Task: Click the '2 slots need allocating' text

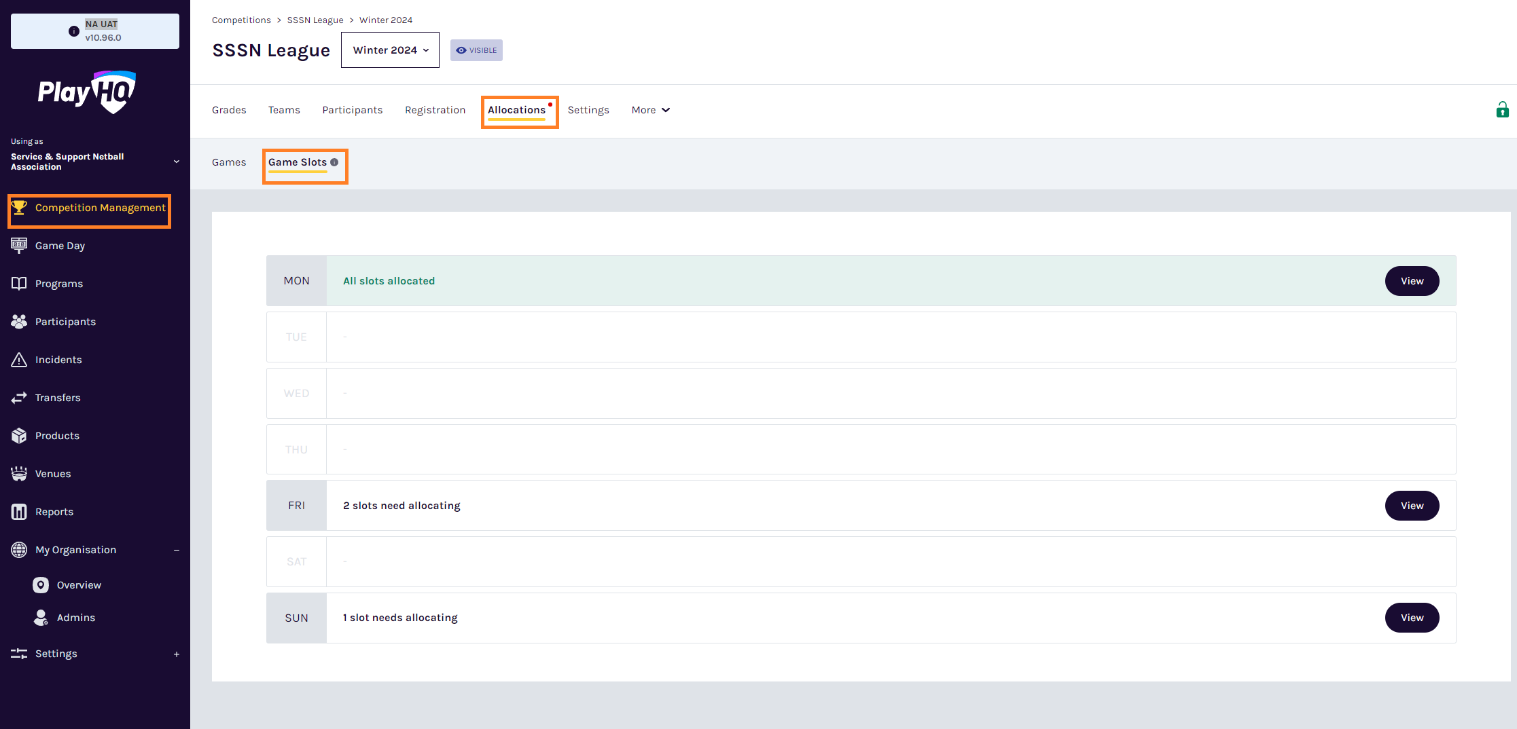Action: tap(401, 506)
